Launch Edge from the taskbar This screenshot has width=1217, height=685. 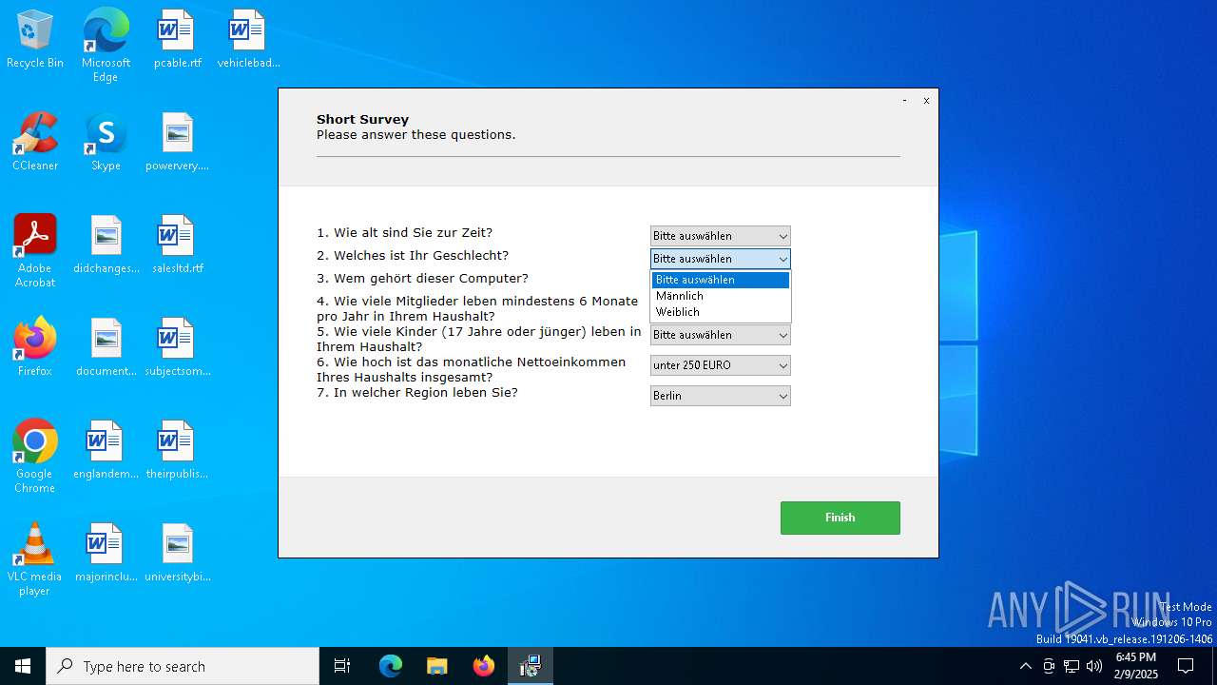click(x=391, y=666)
